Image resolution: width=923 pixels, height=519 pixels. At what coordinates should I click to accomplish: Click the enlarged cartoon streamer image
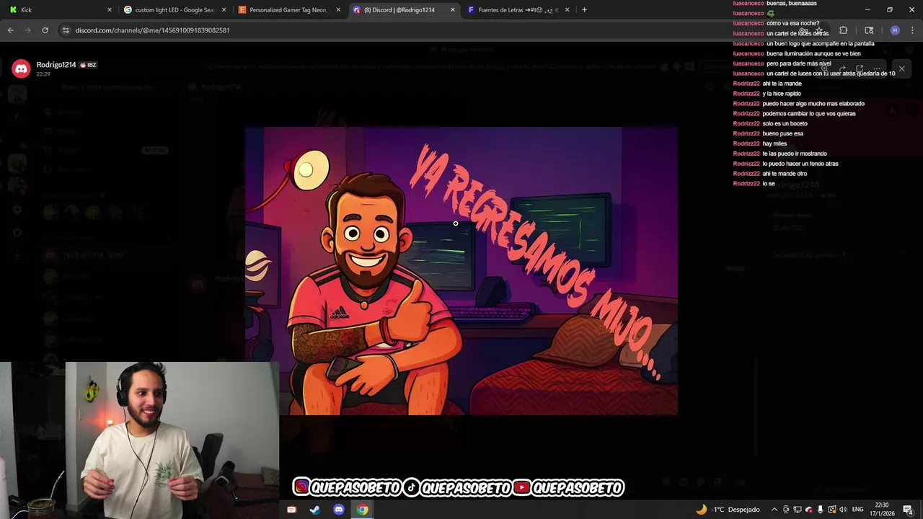461,271
